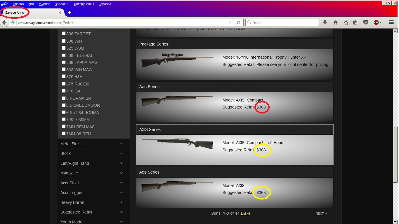399x224 pixels.
Task: Open the Downloads arrow icon
Action: click(325, 22)
